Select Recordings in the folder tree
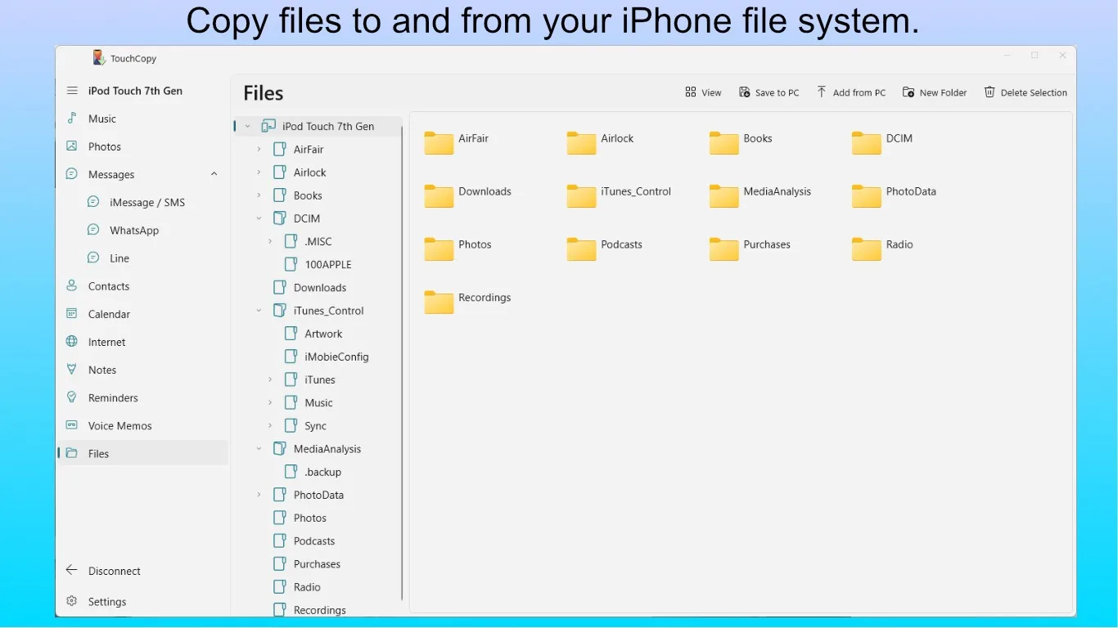1118x628 pixels. (319, 609)
